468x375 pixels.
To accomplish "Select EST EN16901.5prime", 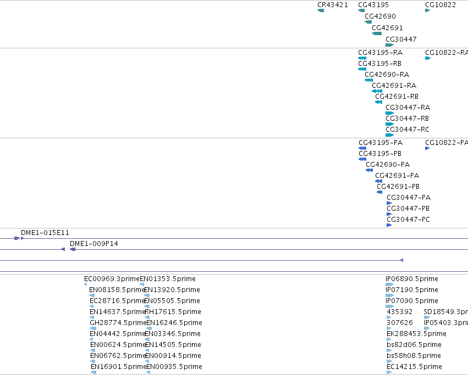I will pyautogui.click(x=118, y=367).
